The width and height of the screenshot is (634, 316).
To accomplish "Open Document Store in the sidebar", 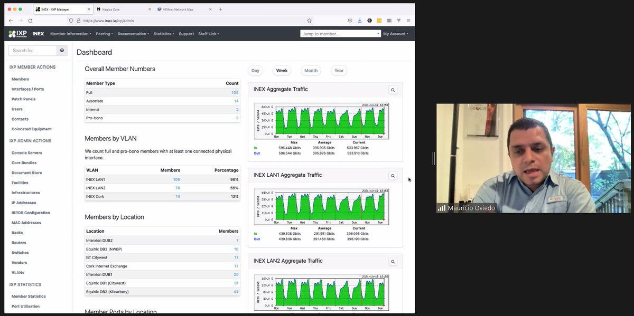I will (x=26, y=173).
